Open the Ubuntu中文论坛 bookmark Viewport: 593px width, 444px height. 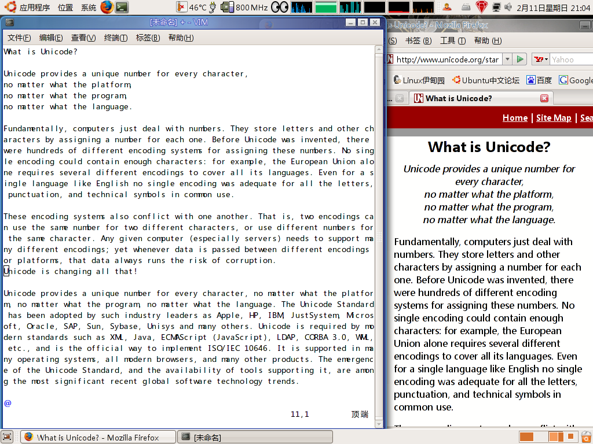pyautogui.click(x=486, y=80)
